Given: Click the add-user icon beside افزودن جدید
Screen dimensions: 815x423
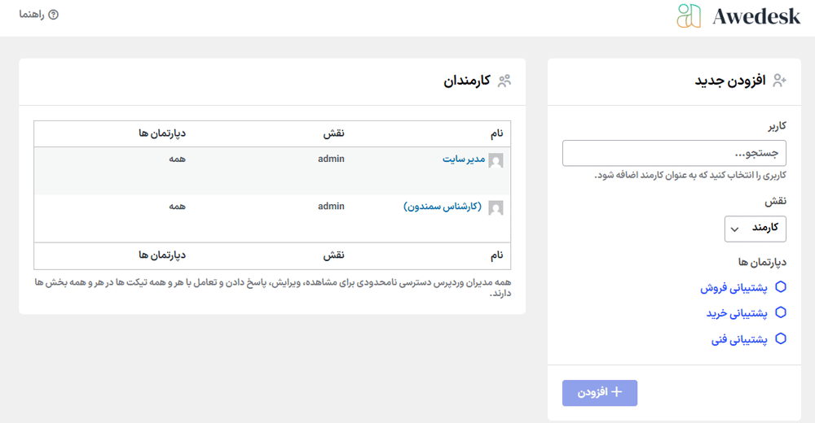Looking at the screenshot, I should 780,81.
